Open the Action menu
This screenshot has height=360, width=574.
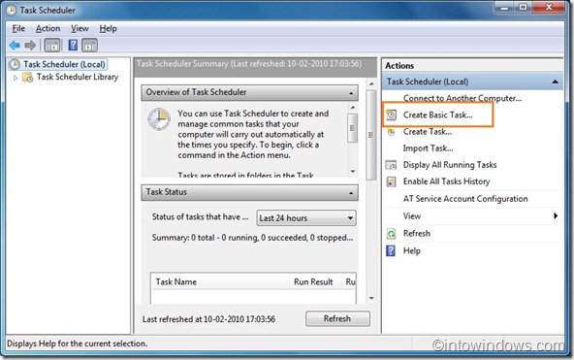pyautogui.click(x=48, y=28)
